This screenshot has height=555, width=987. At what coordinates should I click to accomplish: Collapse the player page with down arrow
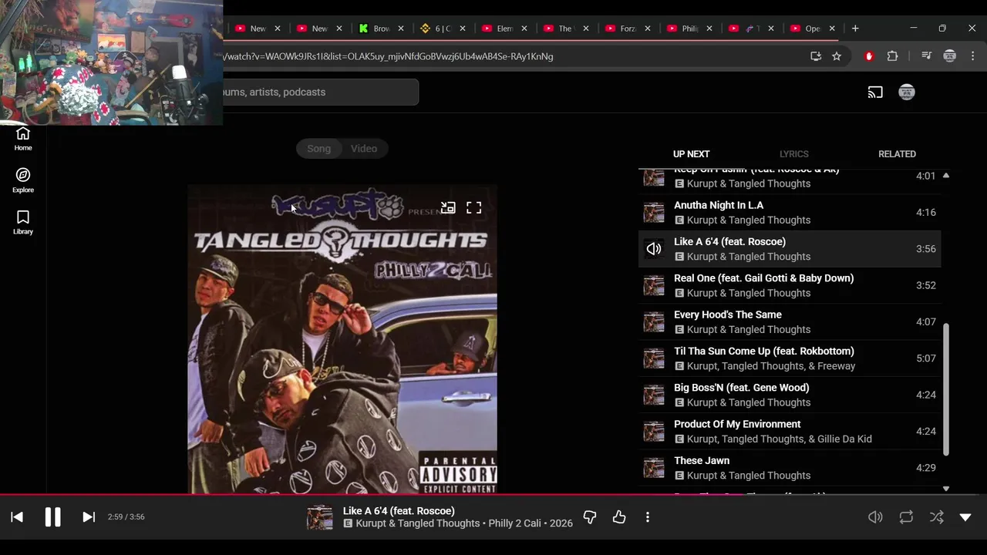[x=965, y=517]
